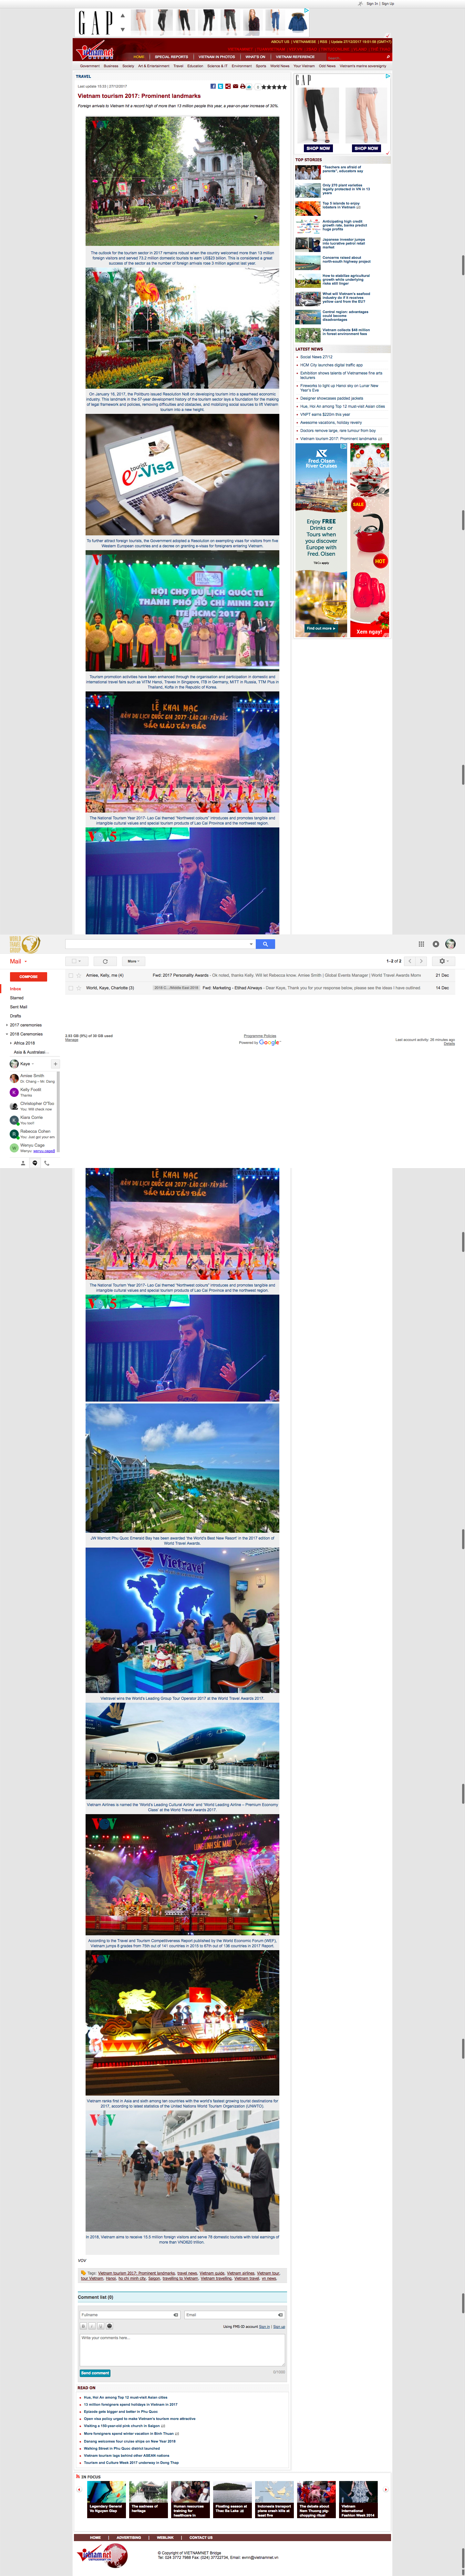
Task: Click the Send comment button
Action: pos(95,2373)
